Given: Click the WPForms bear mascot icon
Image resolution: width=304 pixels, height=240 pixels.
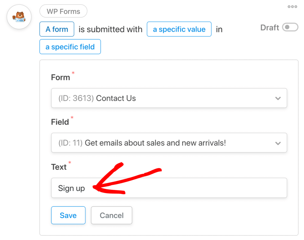Looking at the screenshot, I should (x=19, y=17).
